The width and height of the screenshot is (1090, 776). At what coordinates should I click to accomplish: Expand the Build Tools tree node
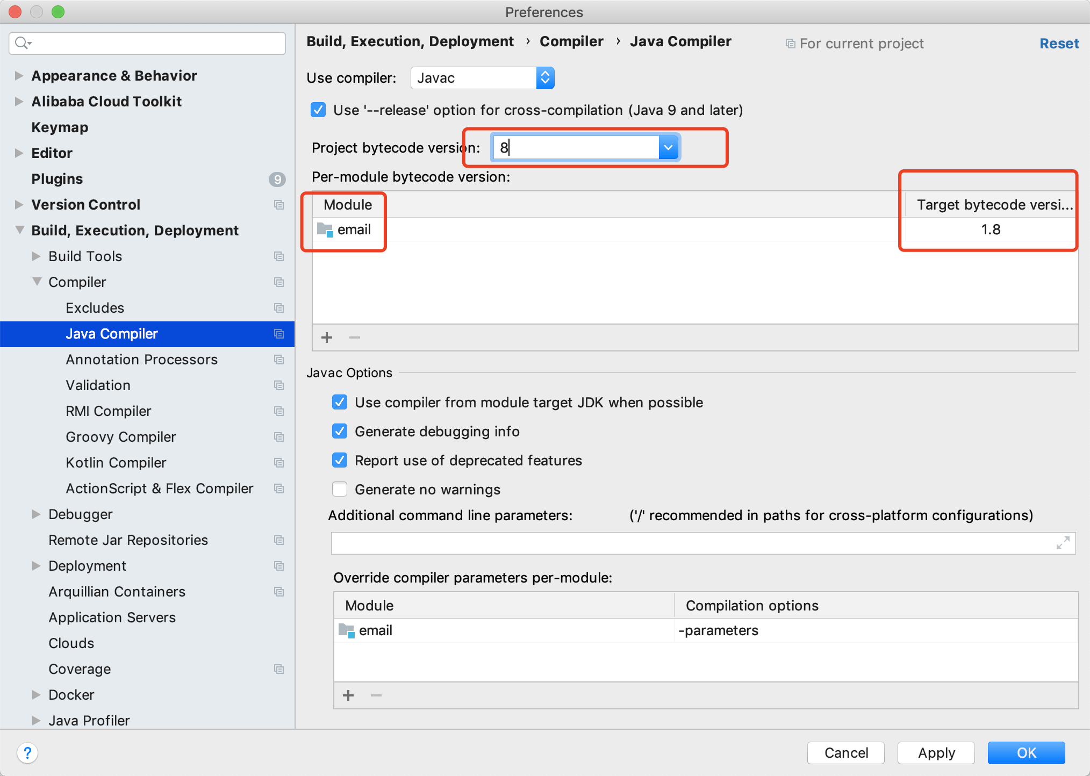(x=37, y=256)
